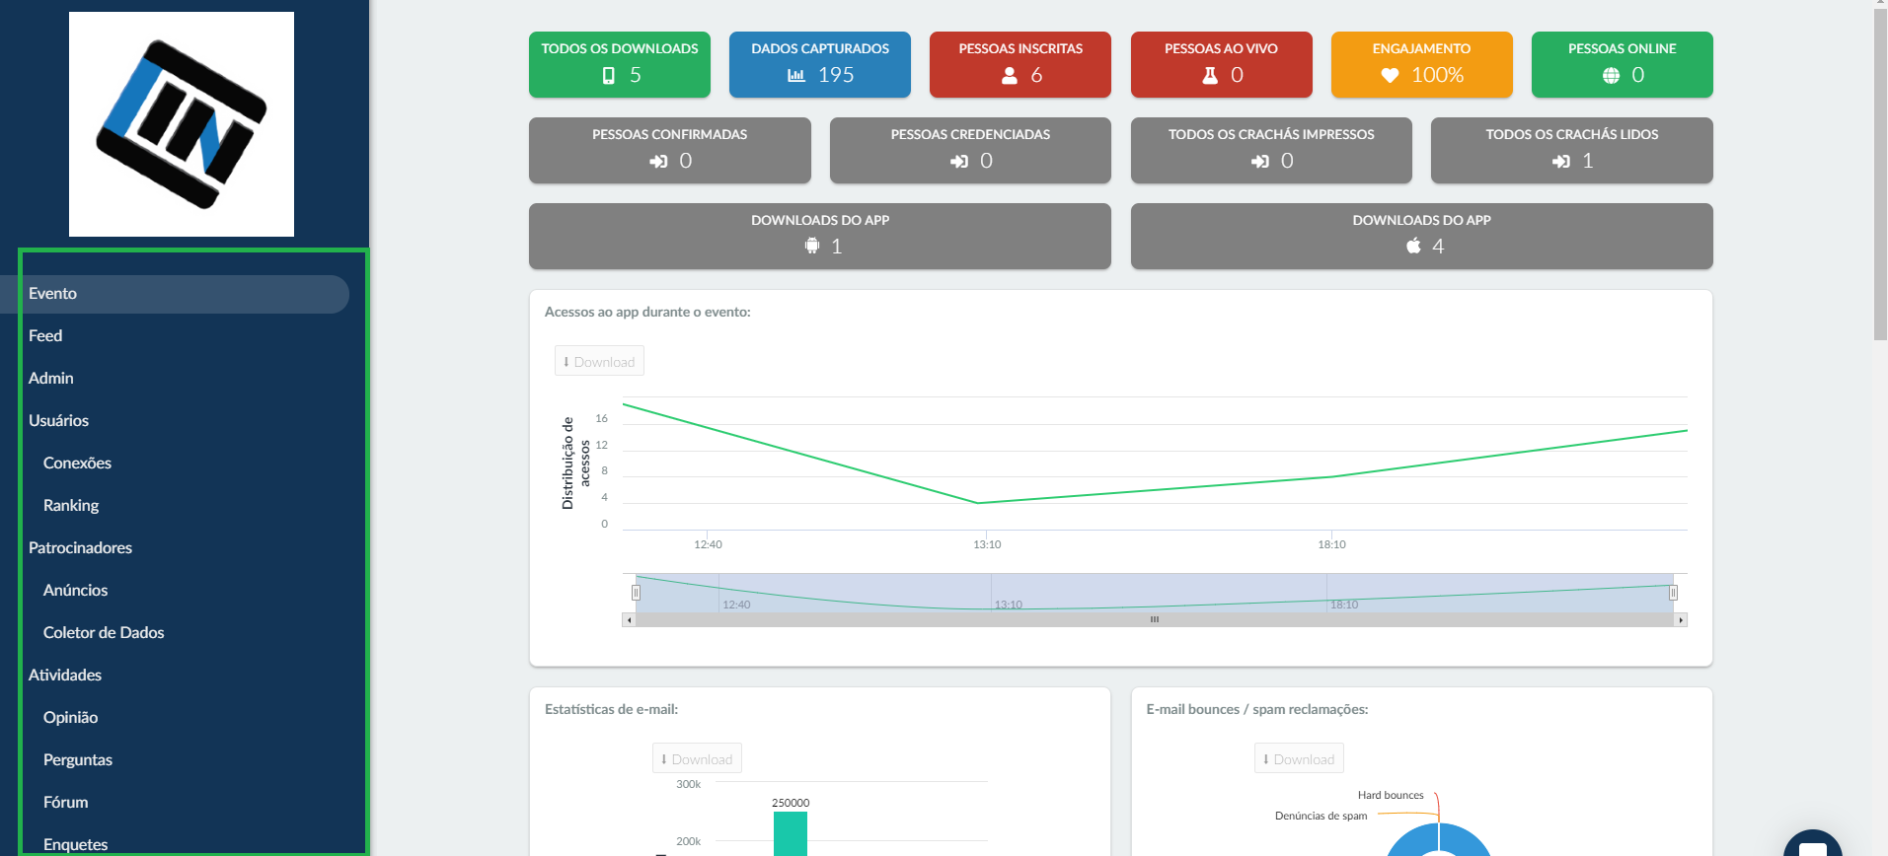Download the e-mail statistics chart
The height and width of the screenshot is (856, 1888).
[x=697, y=758]
